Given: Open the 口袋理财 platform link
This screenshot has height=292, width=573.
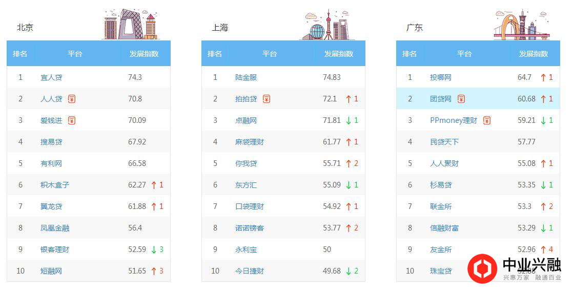Looking at the screenshot, I should (x=250, y=206).
